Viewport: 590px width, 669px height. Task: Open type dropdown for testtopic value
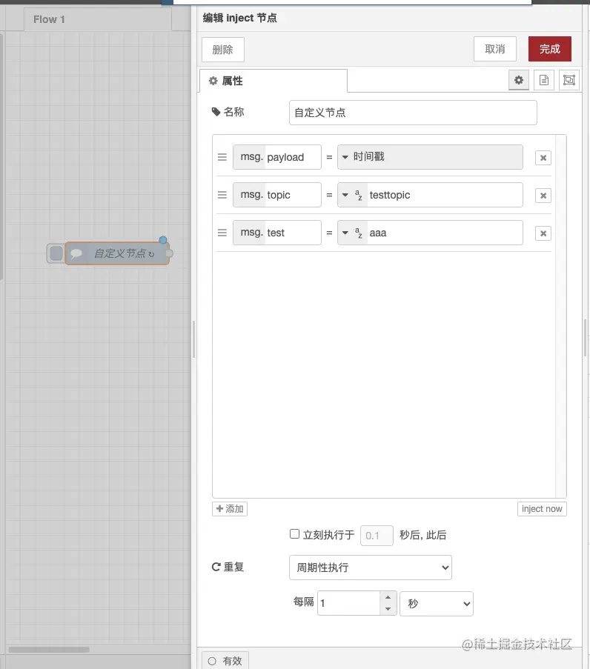tap(352, 195)
